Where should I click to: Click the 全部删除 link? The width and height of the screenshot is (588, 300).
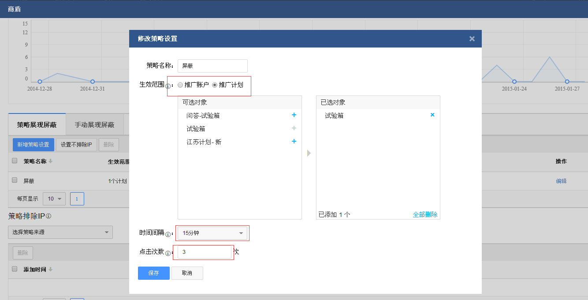[x=425, y=215]
